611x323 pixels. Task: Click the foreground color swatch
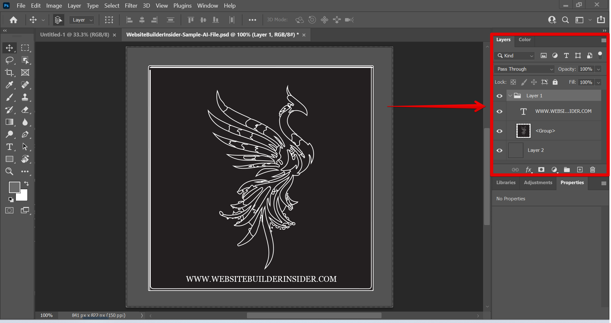click(14, 187)
